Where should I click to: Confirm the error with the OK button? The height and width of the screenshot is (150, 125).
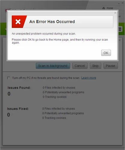[x=106, y=53]
